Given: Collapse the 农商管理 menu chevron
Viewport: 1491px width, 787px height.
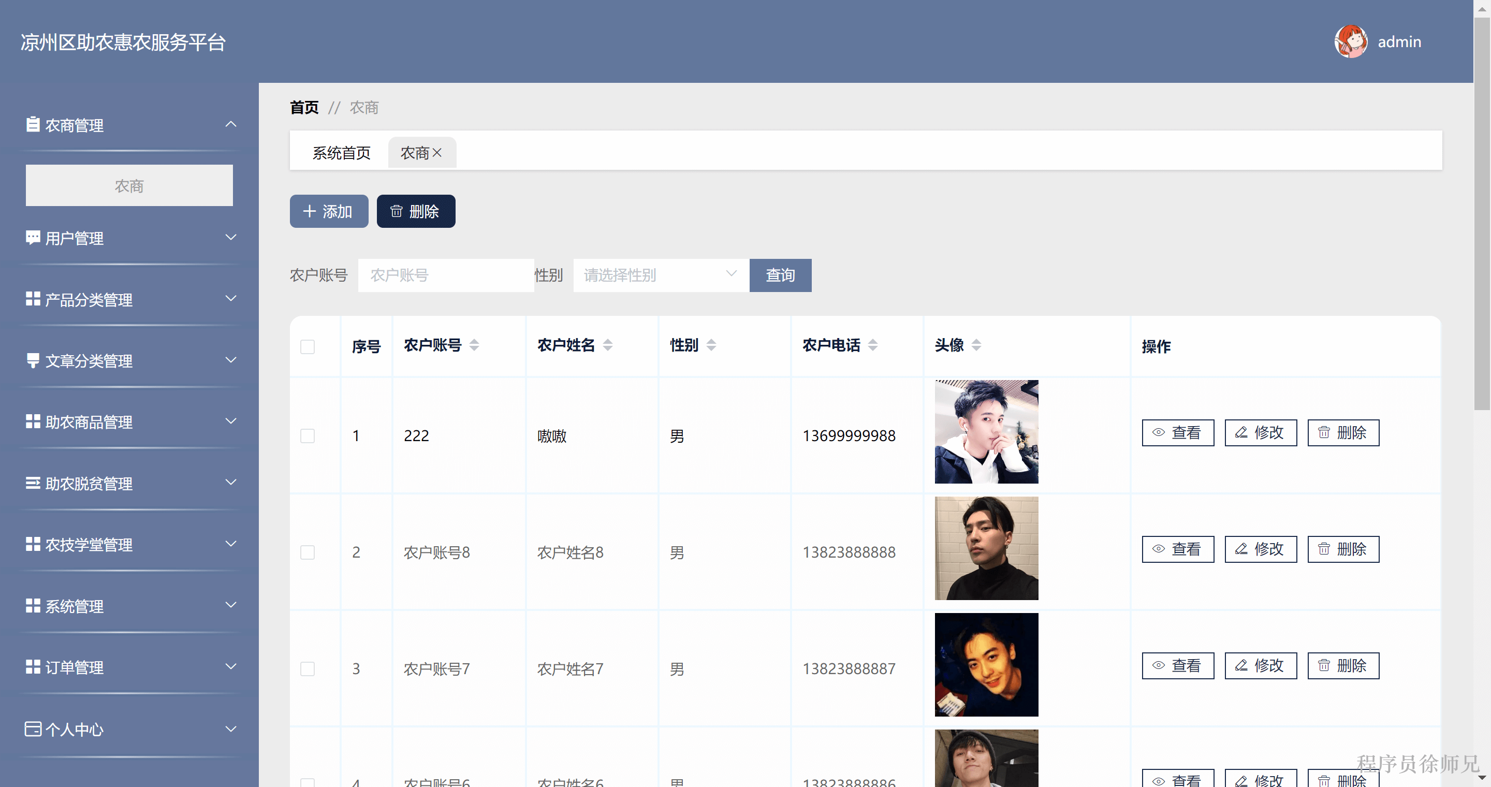Looking at the screenshot, I should (231, 124).
